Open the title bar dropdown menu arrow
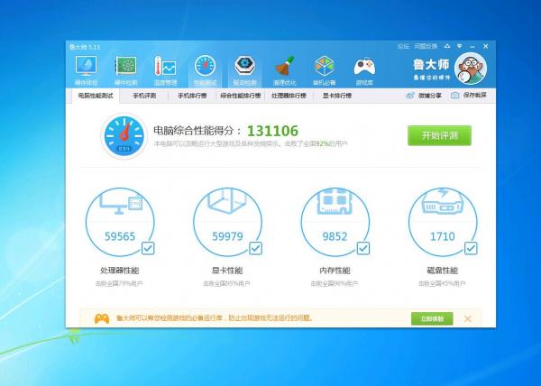Viewport: 541px width, 386px height. click(x=460, y=46)
